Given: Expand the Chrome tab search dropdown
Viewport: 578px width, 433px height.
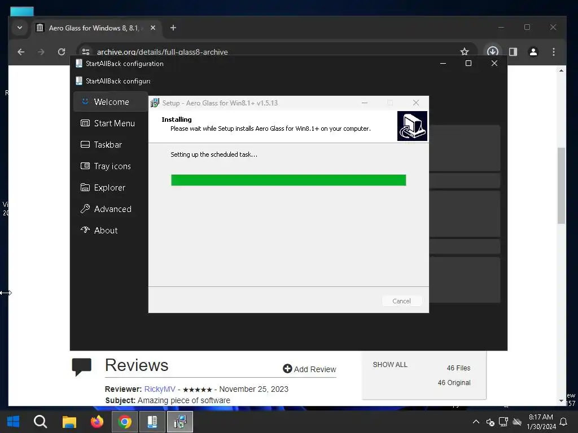Looking at the screenshot, I should [20, 28].
